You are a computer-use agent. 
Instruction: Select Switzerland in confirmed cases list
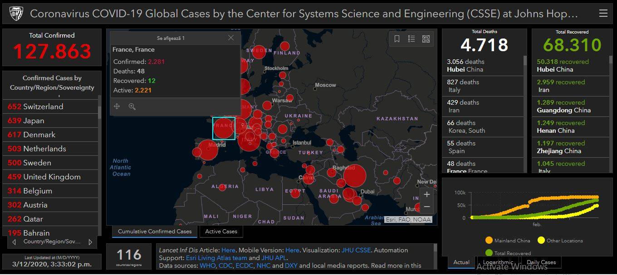click(x=43, y=106)
